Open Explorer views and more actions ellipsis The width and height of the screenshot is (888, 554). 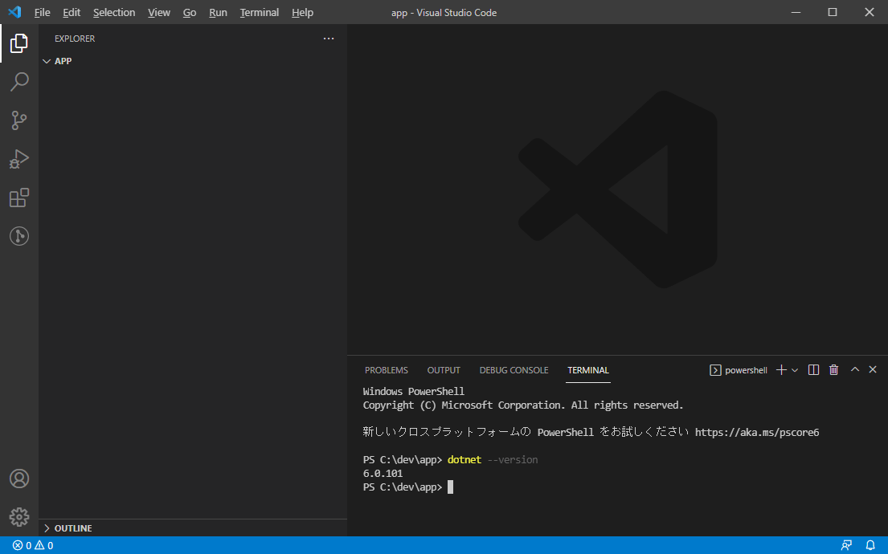click(x=329, y=39)
